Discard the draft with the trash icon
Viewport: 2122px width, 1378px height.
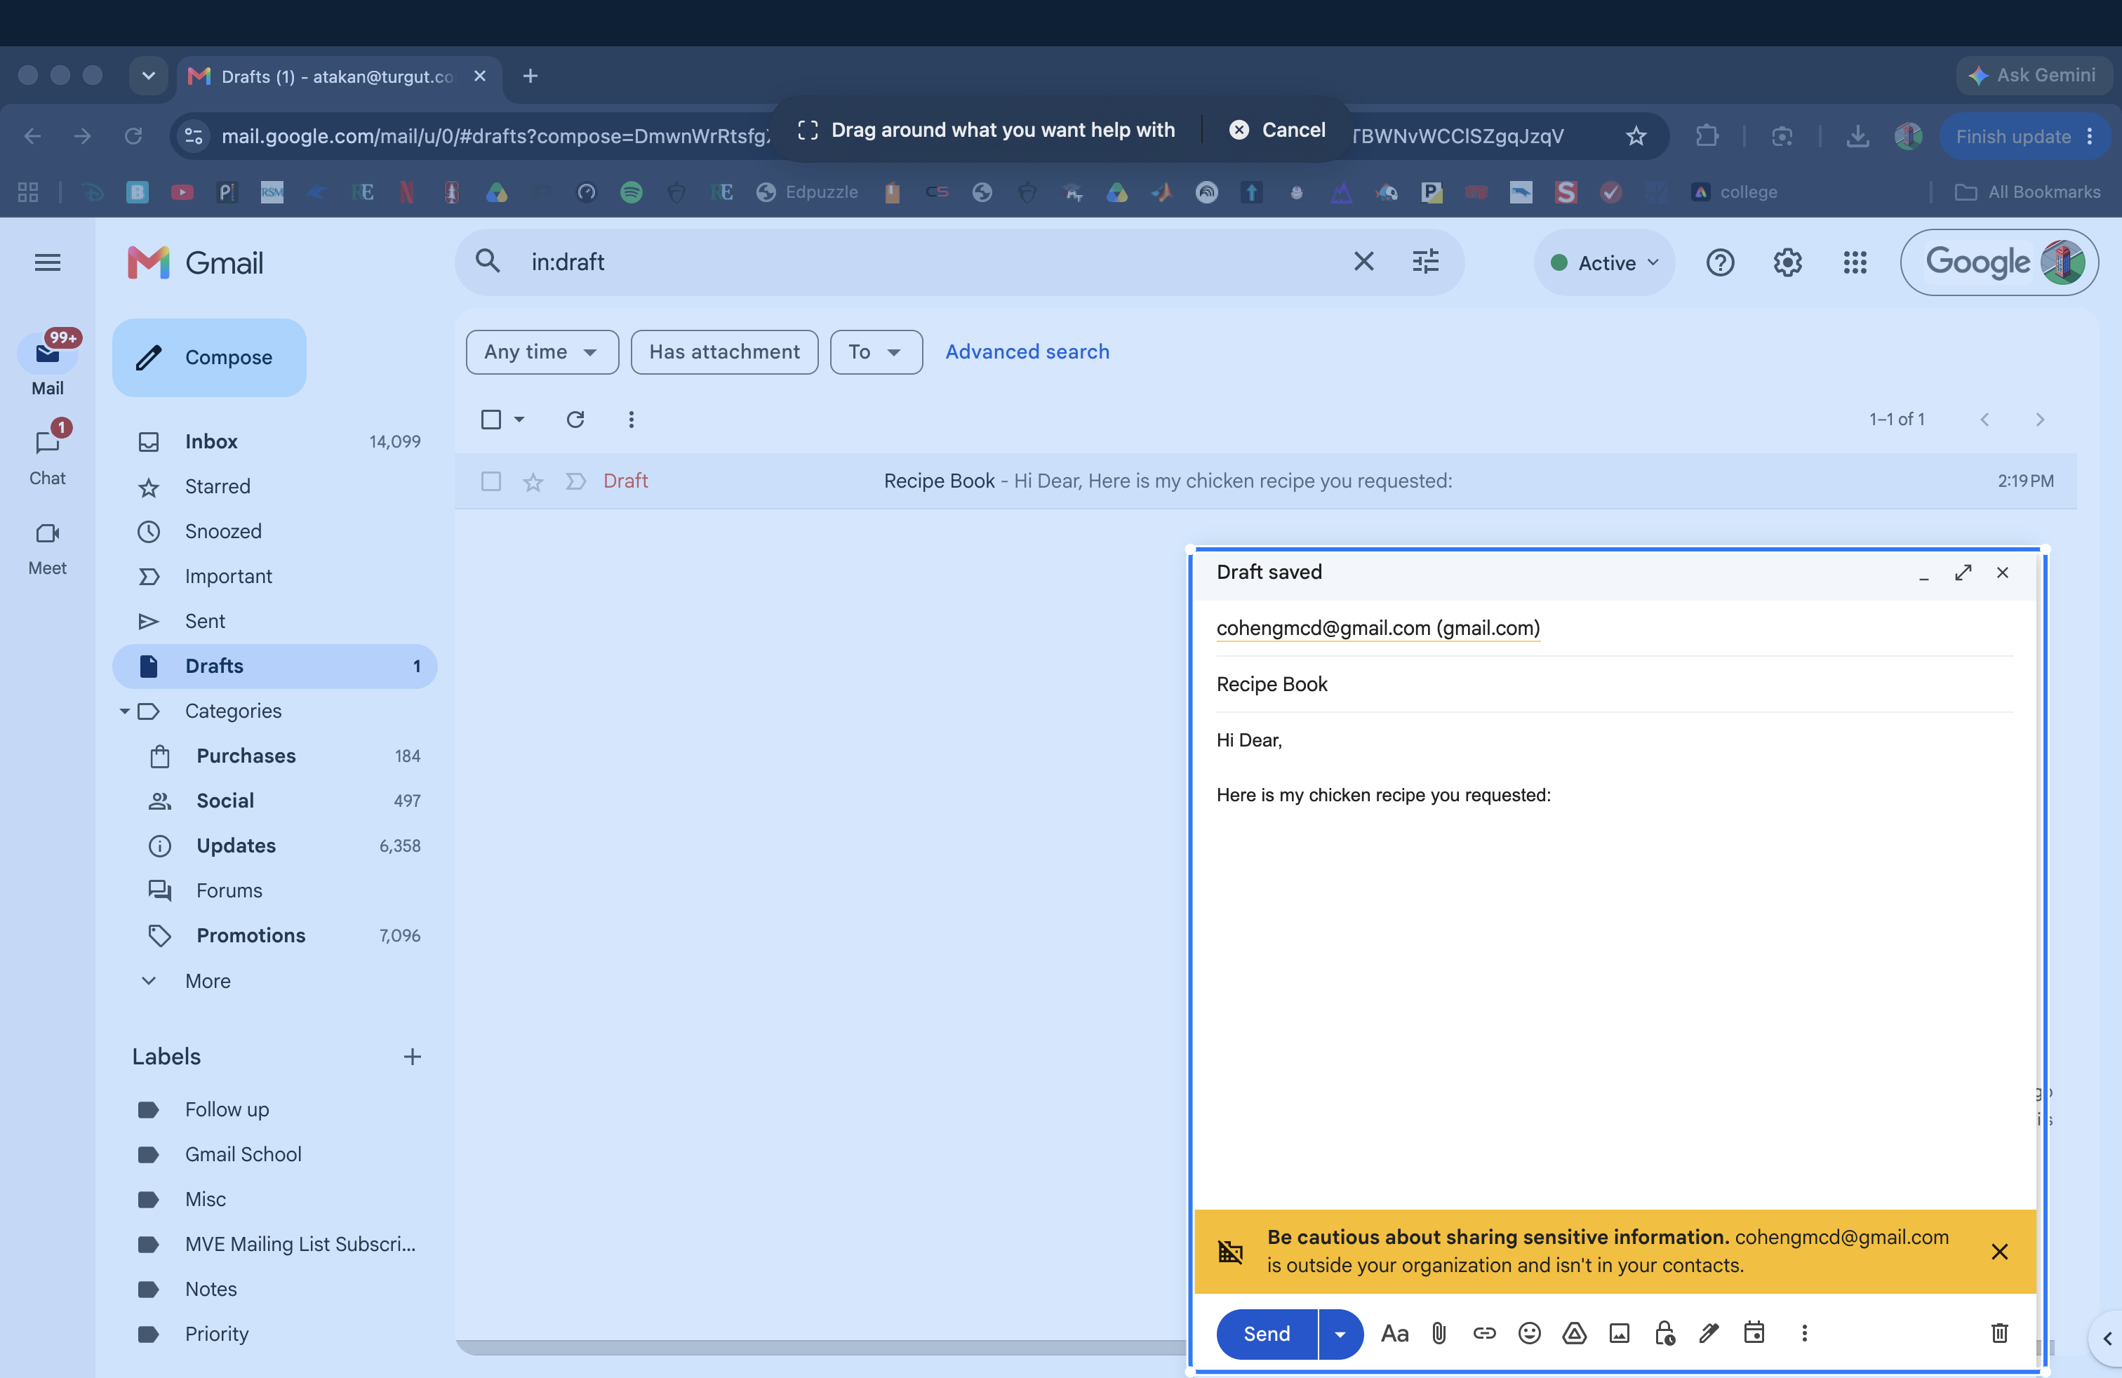click(1999, 1332)
